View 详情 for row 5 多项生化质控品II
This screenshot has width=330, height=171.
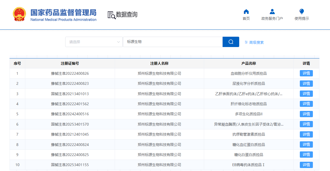coord(306,114)
